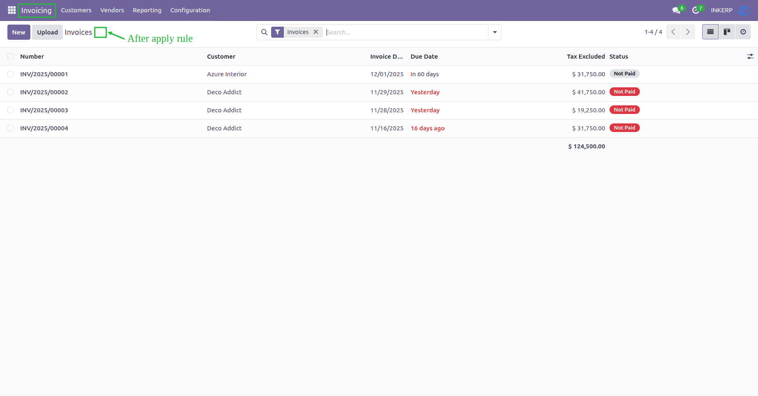Screen dimensions: 758x396
Task: Sort by the Number column header
Action: click(x=32, y=57)
